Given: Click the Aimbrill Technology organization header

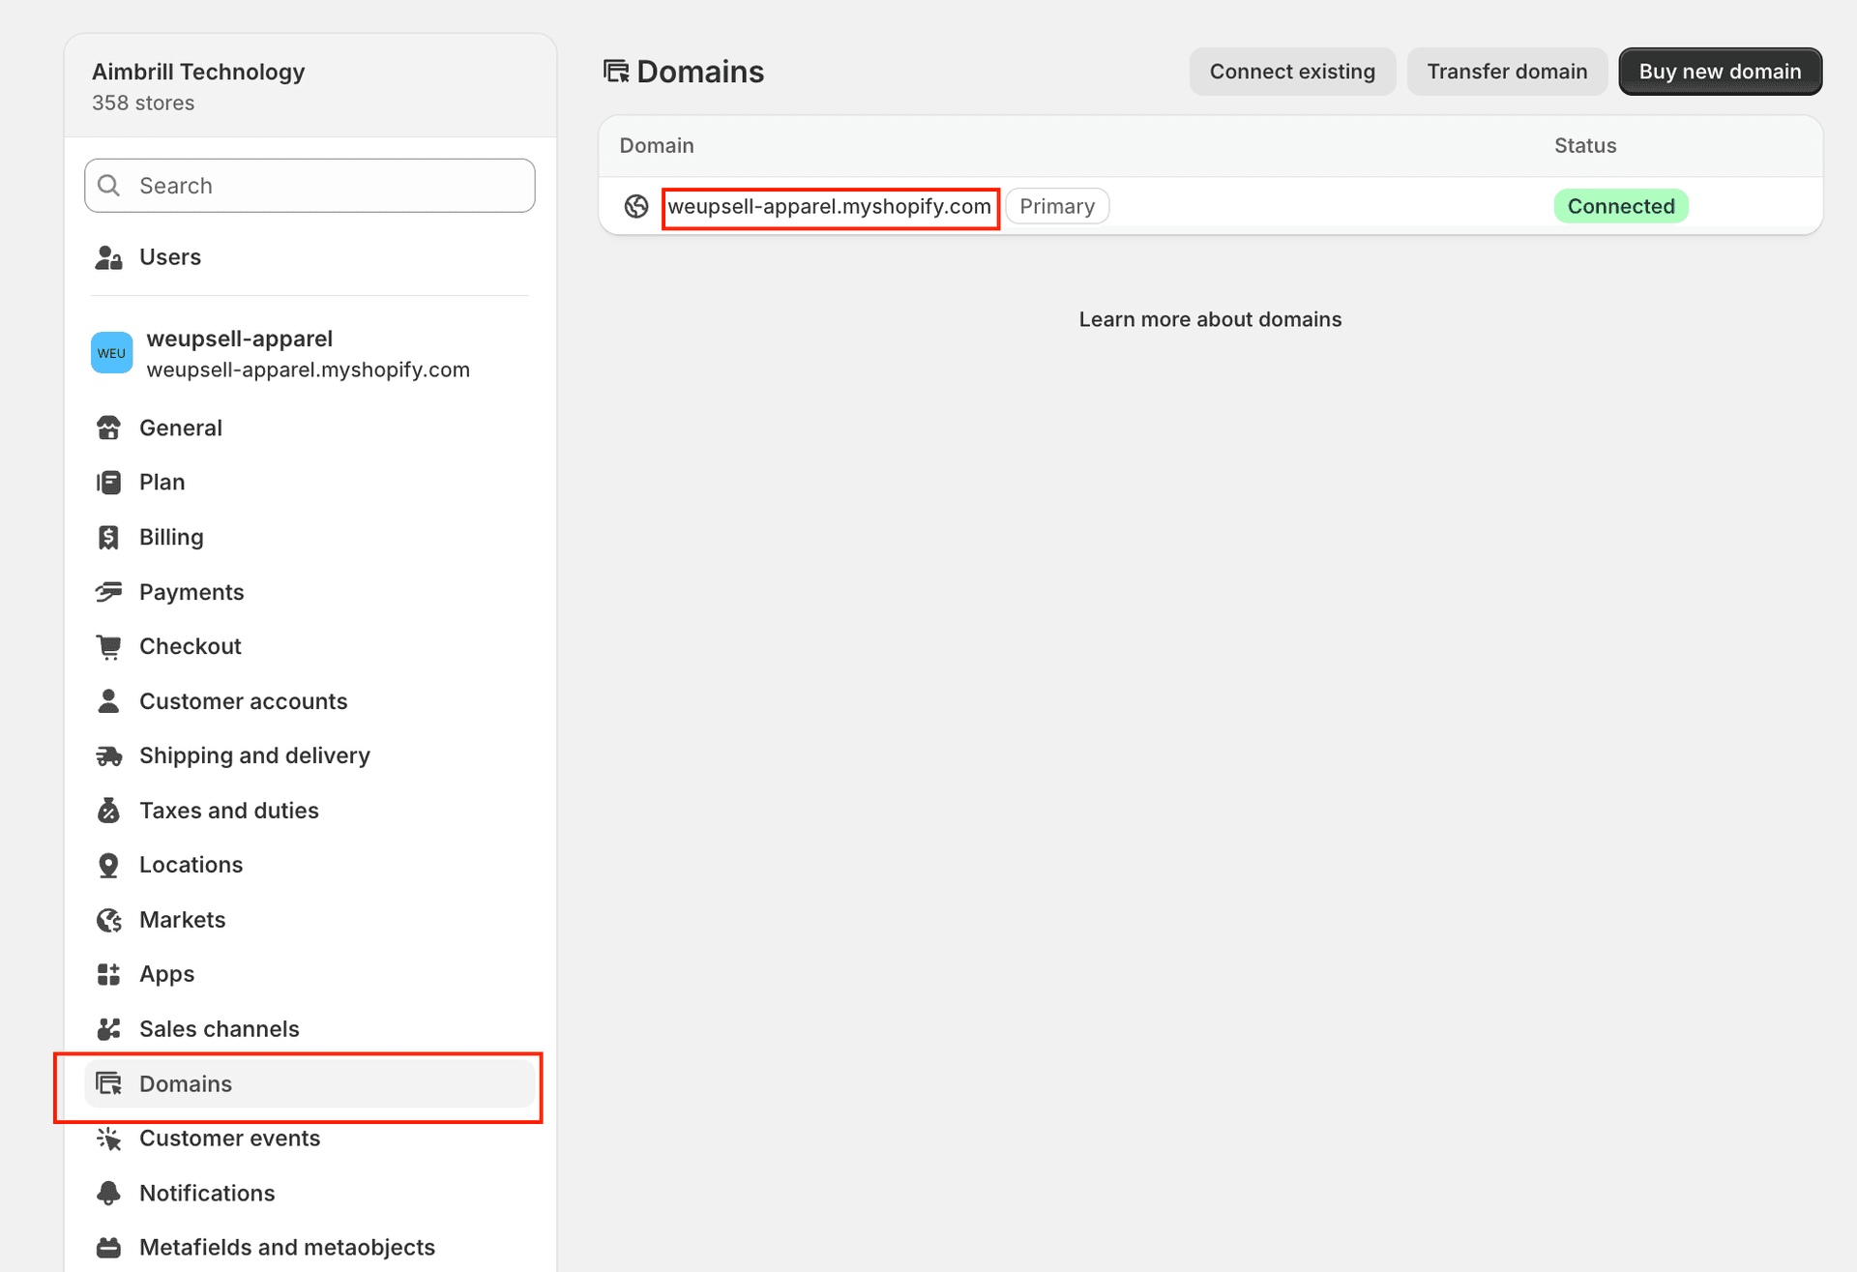Looking at the screenshot, I should point(309,86).
